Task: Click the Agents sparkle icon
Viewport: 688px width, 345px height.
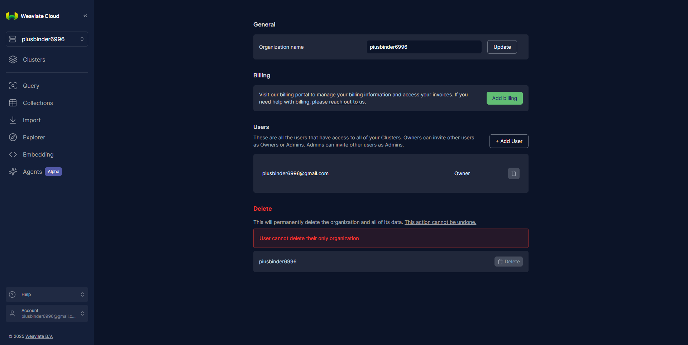Action: (13, 172)
